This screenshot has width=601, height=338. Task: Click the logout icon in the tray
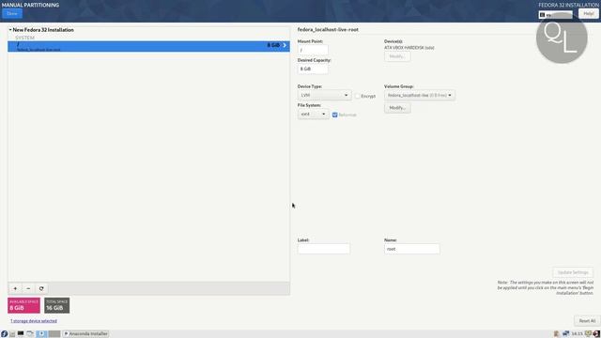[596, 334]
